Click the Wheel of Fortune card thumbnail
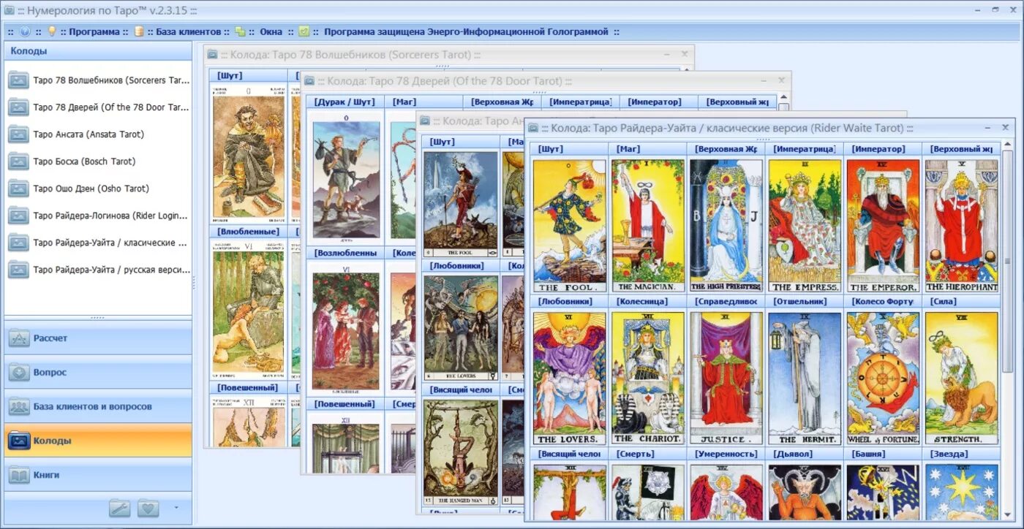 tap(883, 378)
